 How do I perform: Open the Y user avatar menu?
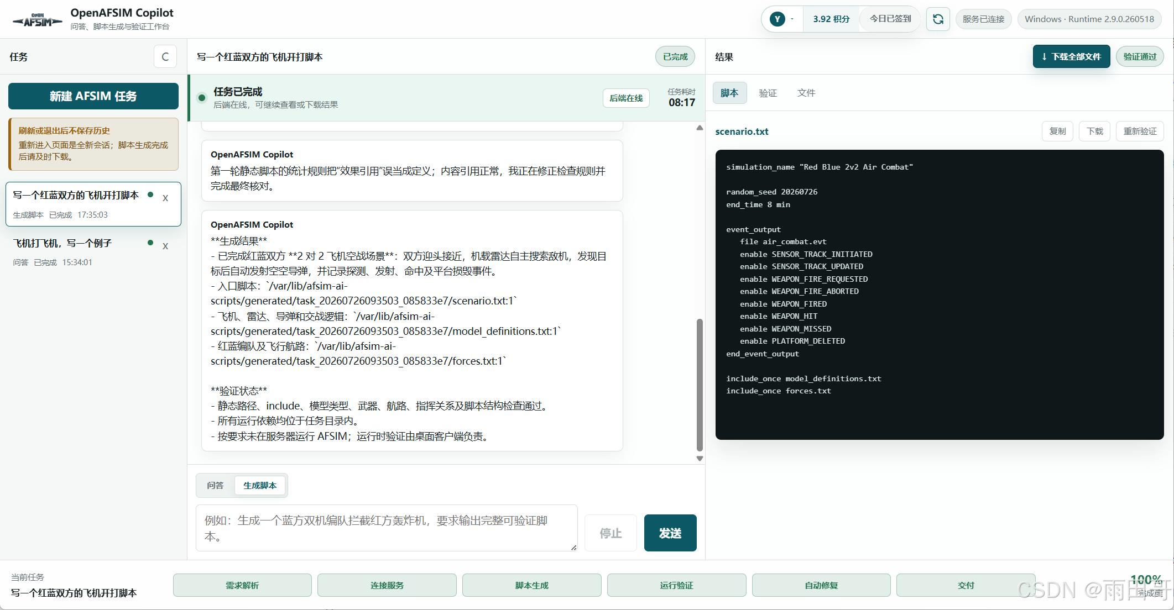click(782, 19)
